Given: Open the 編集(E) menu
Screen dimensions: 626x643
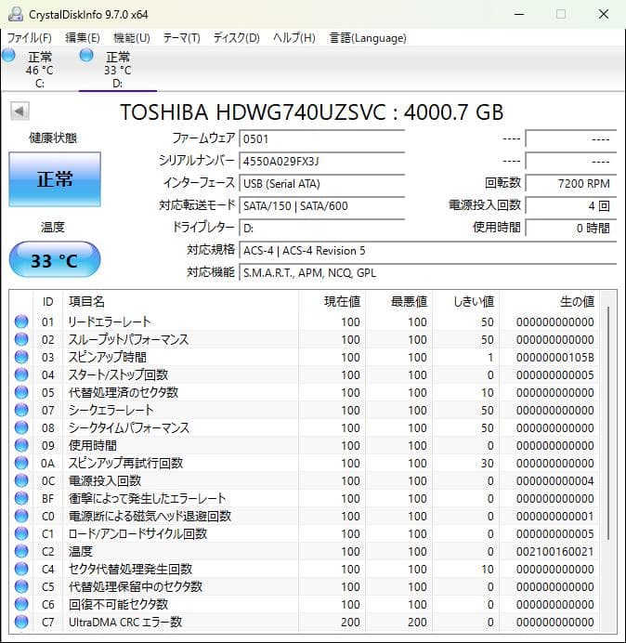Looking at the screenshot, I should click(x=83, y=38).
